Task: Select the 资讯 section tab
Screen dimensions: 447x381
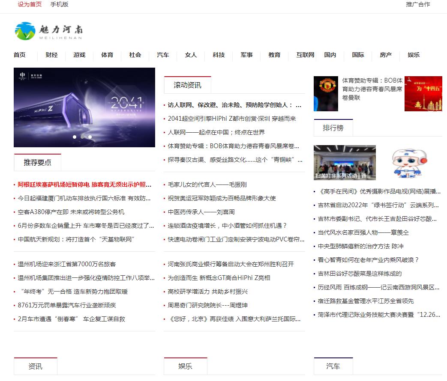Action: click(x=35, y=366)
